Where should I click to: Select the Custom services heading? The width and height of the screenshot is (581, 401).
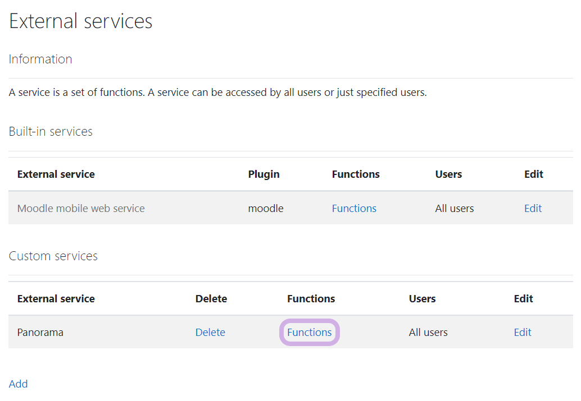[53, 256]
